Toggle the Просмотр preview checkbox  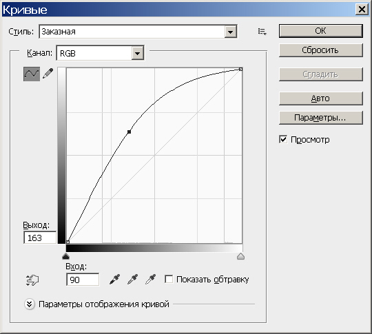coord(283,139)
